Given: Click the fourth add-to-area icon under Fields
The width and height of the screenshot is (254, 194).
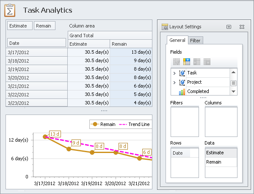Looking at the screenshot, I should (x=207, y=62).
